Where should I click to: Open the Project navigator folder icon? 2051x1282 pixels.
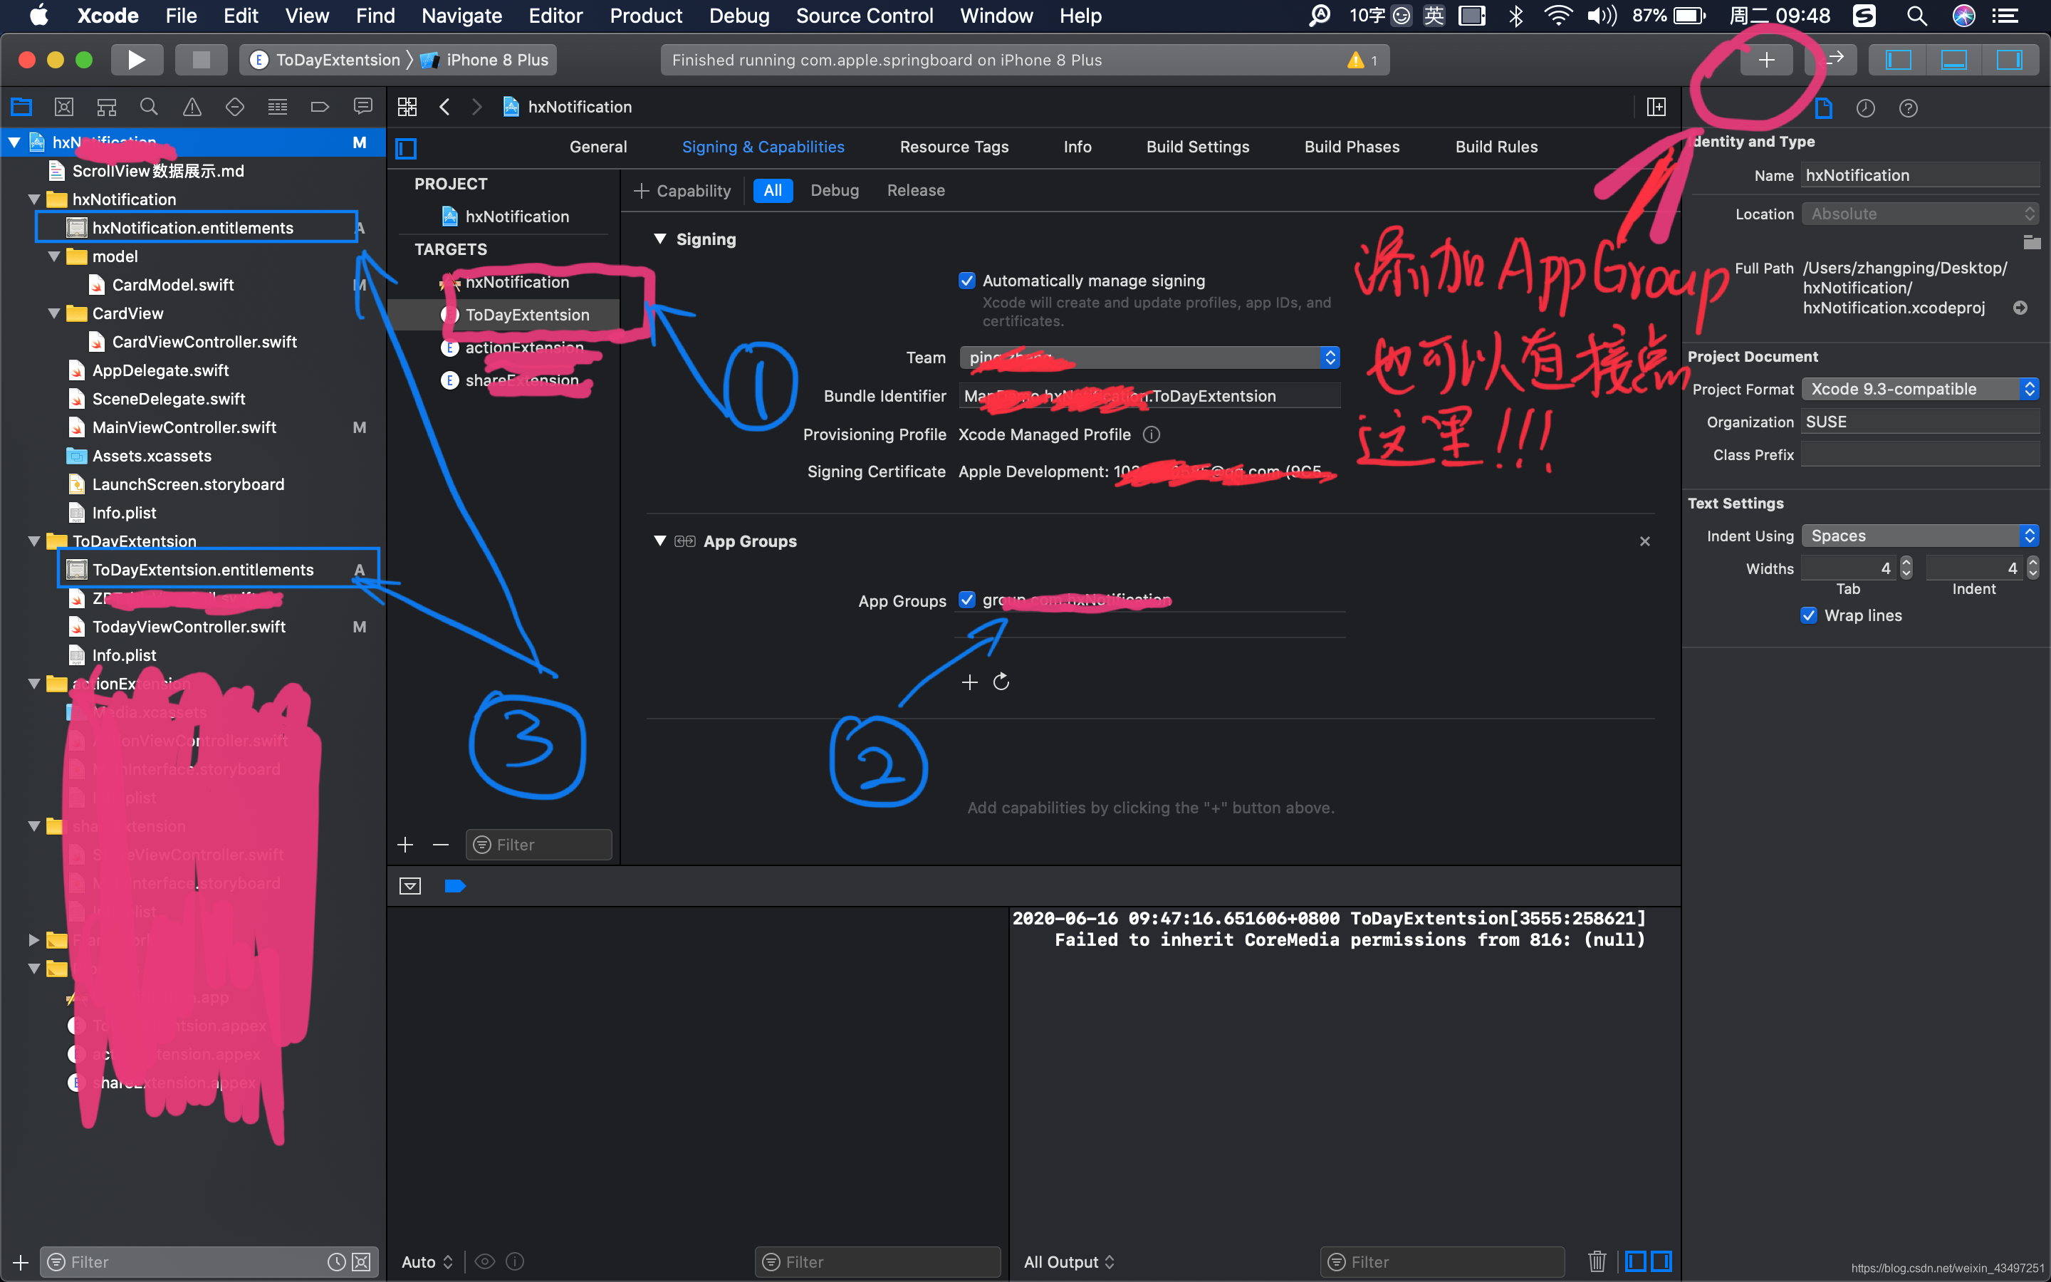(x=21, y=107)
